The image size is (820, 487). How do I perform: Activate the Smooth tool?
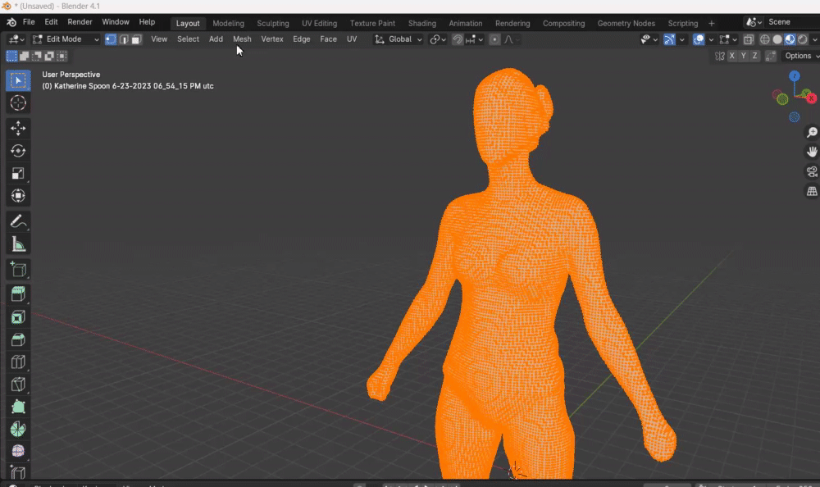(18, 452)
